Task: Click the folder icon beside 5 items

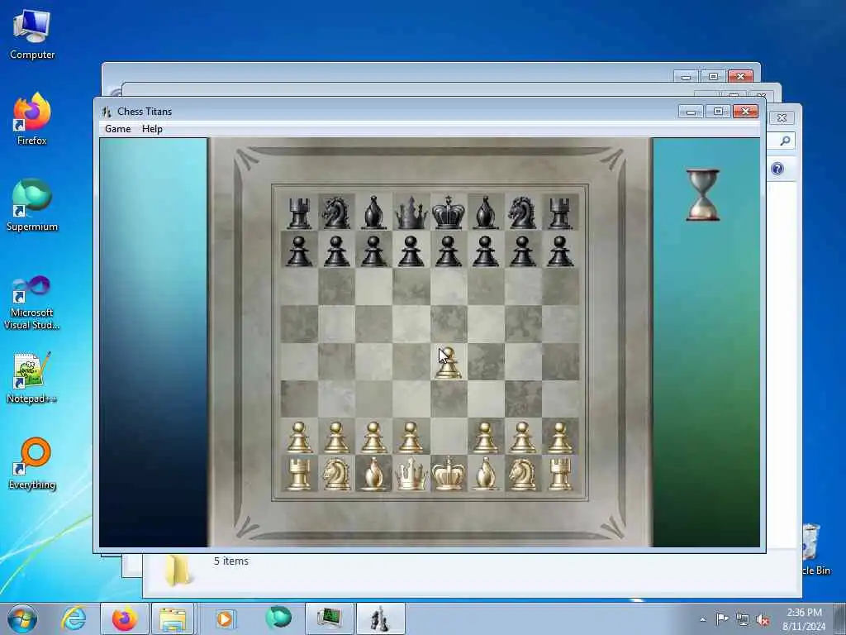Action: point(177,571)
